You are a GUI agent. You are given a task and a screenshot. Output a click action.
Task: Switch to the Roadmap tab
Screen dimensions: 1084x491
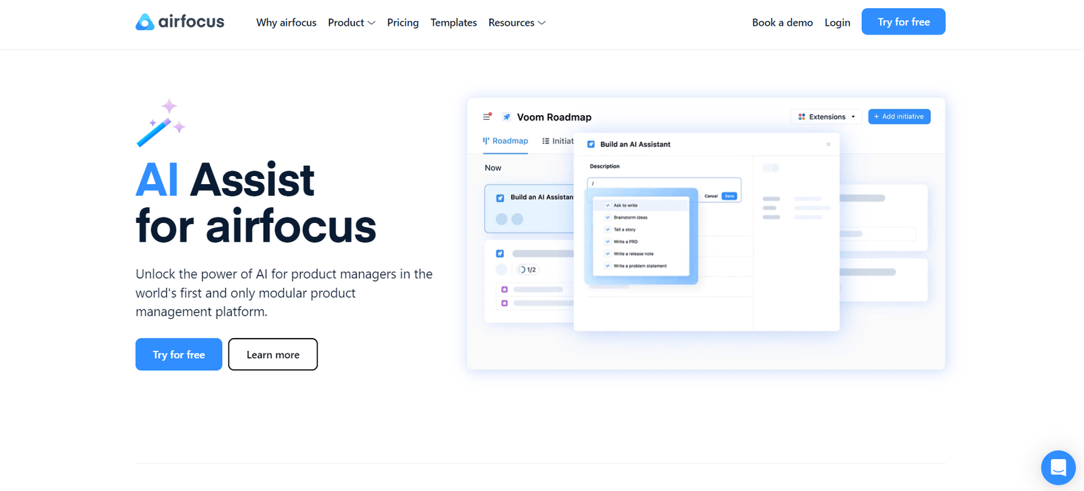click(x=505, y=141)
